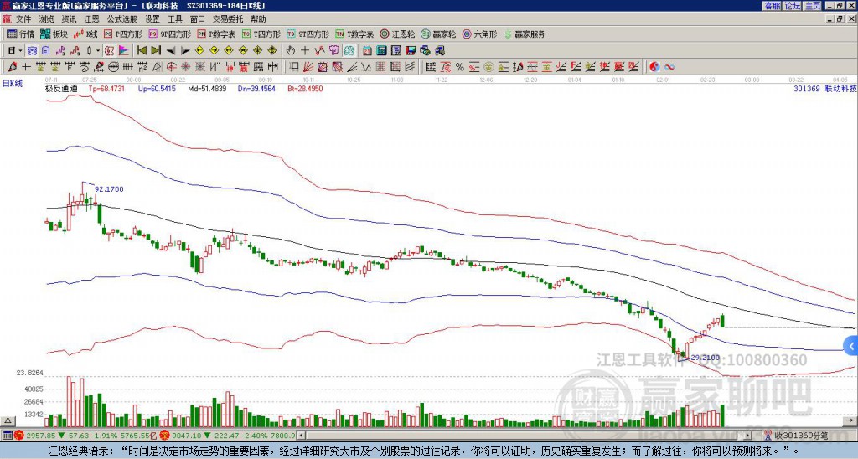The width and height of the screenshot is (858, 459).
Task: Open the calendar date icon
Action: [x=367, y=51]
